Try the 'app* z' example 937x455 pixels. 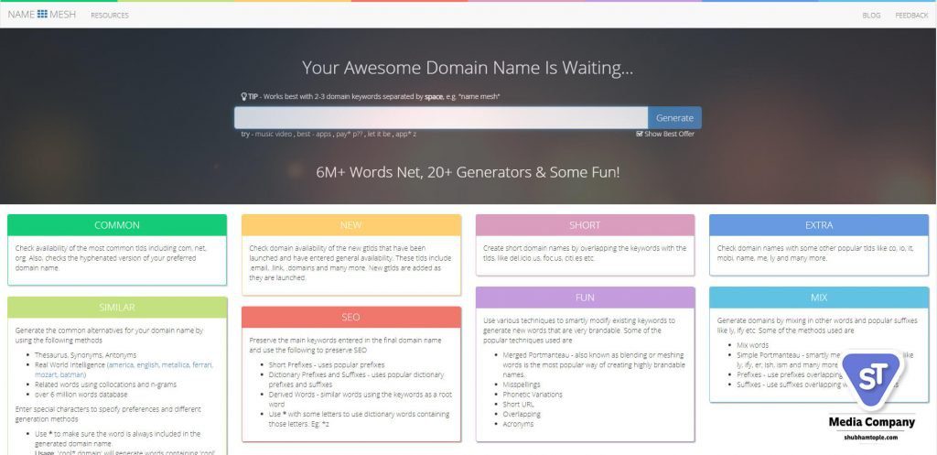(405, 134)
